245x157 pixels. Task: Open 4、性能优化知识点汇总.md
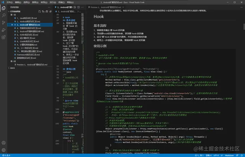(29, 28)
